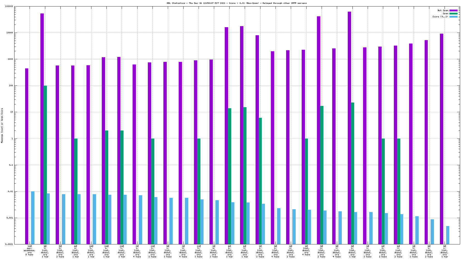Select the 'Not Spam' legend label
Viewport: 464px width, 261px height.
(x=443, y=11)
